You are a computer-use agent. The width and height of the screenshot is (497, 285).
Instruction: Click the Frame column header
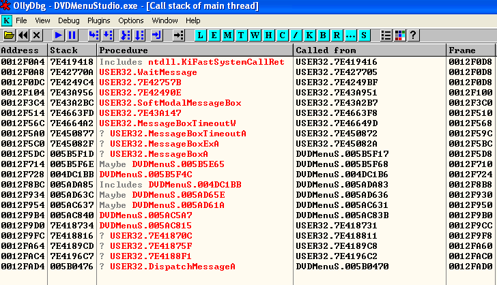pyautogui.click(x=470, y=50)
